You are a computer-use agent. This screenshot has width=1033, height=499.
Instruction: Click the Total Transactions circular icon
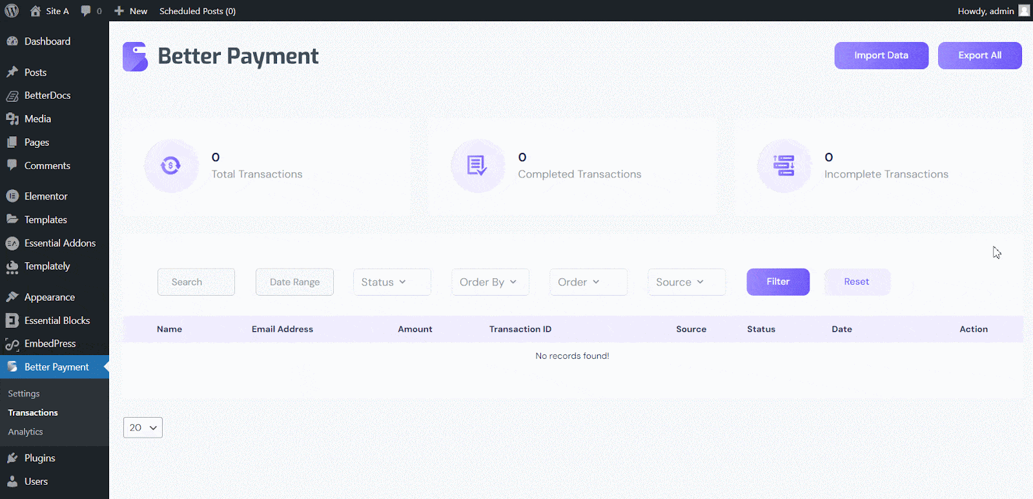coord(171,166)
